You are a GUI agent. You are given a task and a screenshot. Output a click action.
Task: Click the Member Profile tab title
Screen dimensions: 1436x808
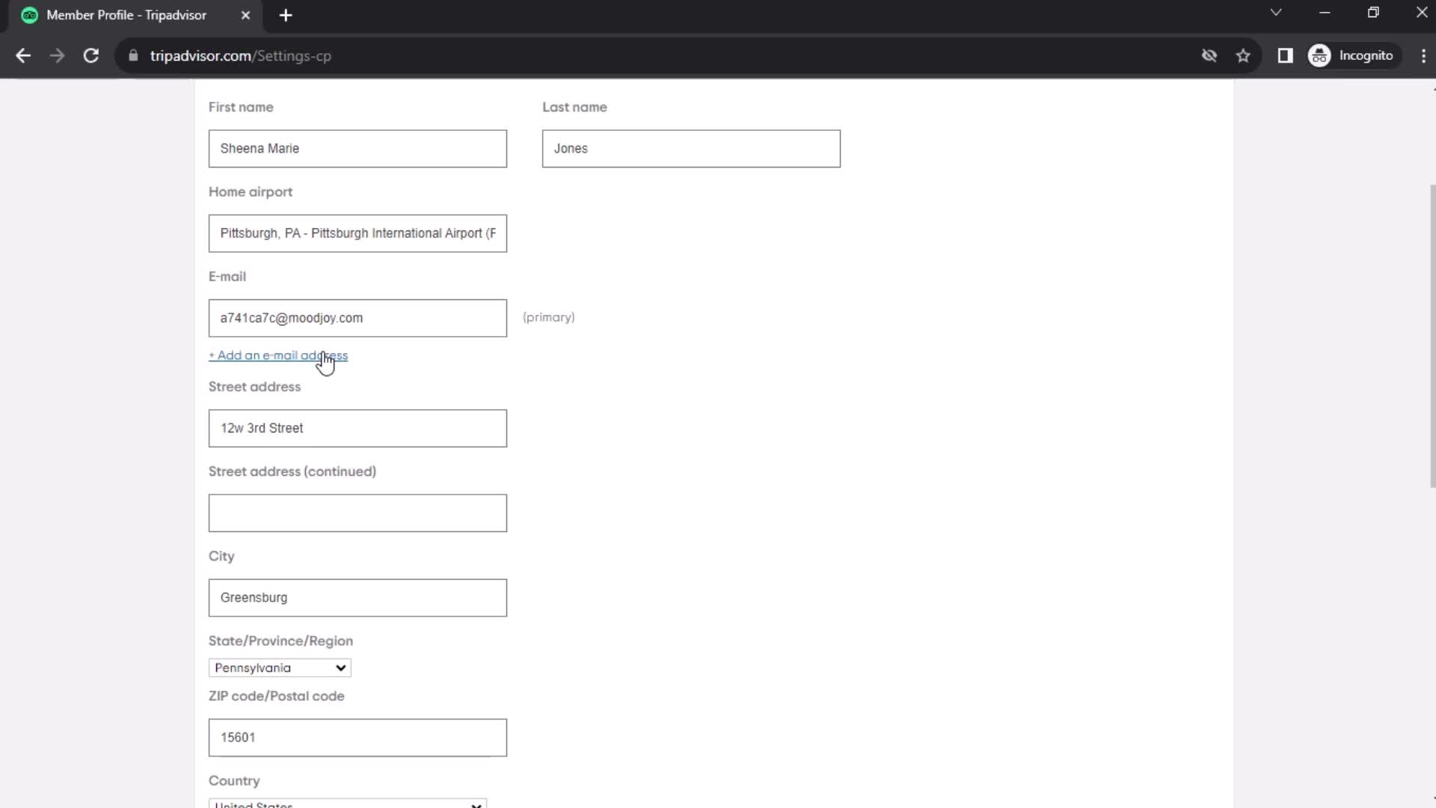point(126,15)
